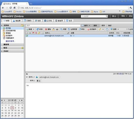The image size is (134, 119).
Task: Click the Log Out link in the top bar
Action: [131, 16]
